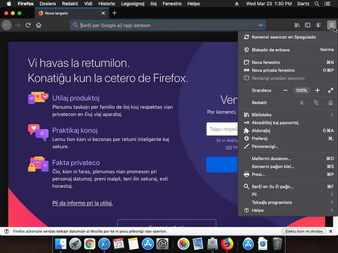Viewport: 338px width, 253px height.
Task: Open the Historio menu
Action: (107, 4)
